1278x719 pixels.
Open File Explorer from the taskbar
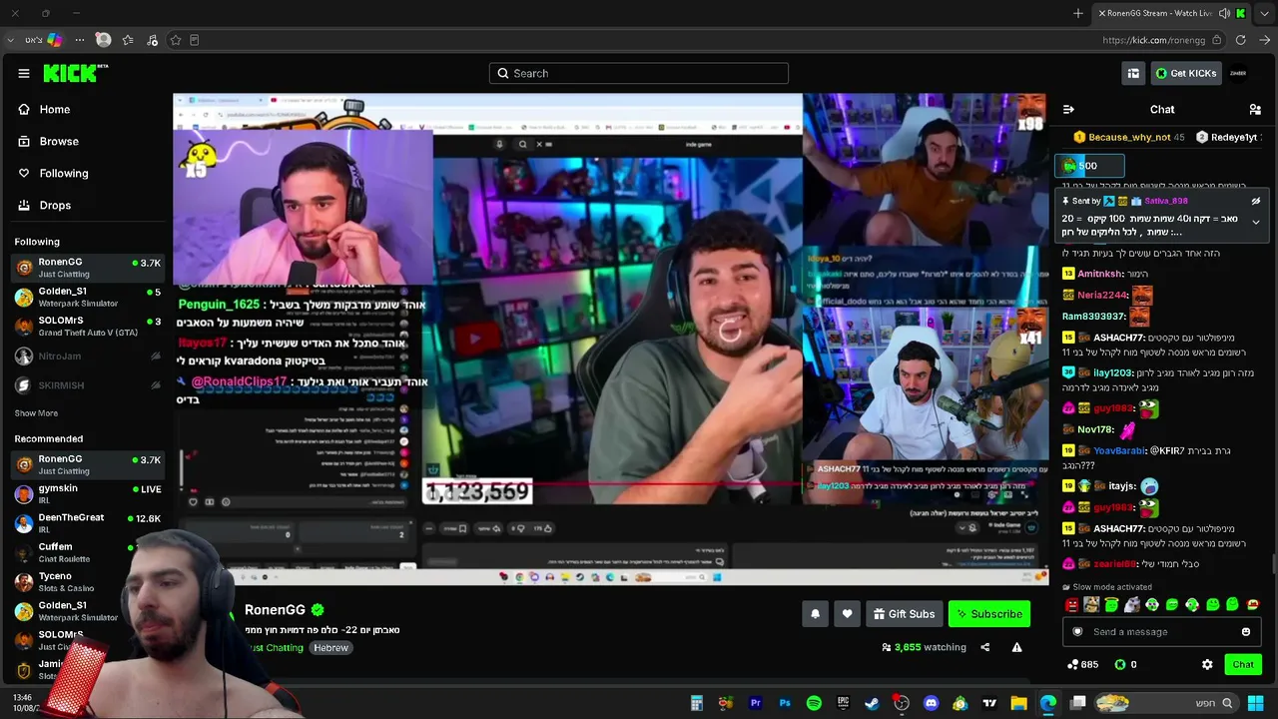tap(1018, 703)
